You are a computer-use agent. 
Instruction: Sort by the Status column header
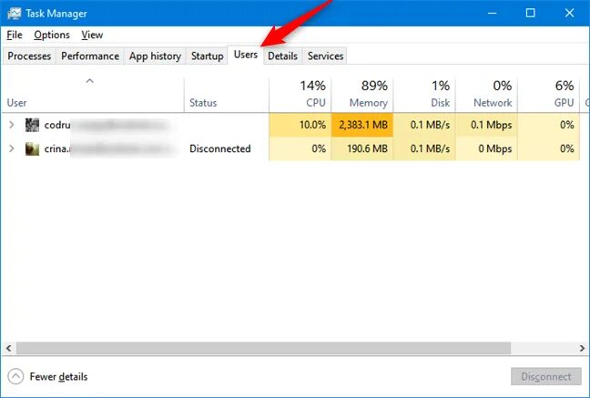[227, 95]
